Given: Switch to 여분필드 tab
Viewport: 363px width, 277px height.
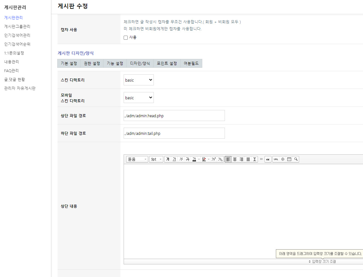Looking at the screenshot, I should coord(191,63).
